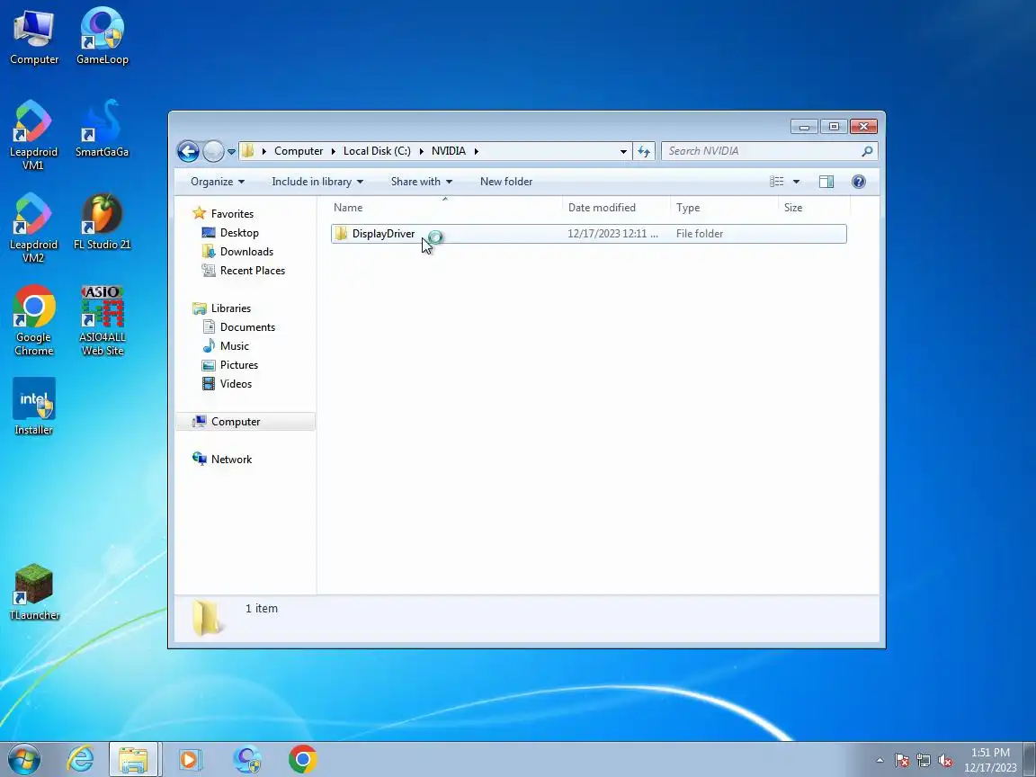Click New folder button
Viewport: 1036px width, 777px height.
tap(506, 182)
